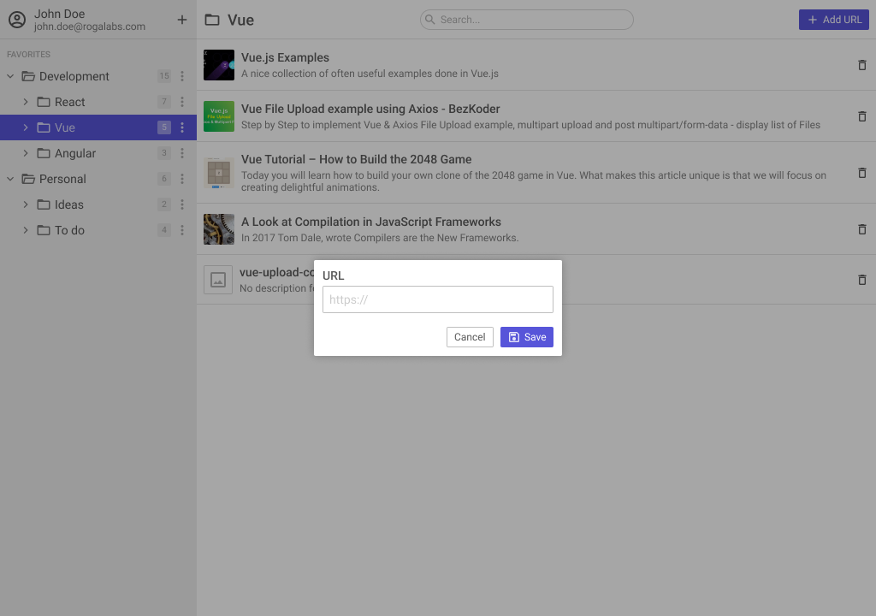Open the Vue.js Examples title
The height and width of the screenshot is (616, 876).
[285, 57]
